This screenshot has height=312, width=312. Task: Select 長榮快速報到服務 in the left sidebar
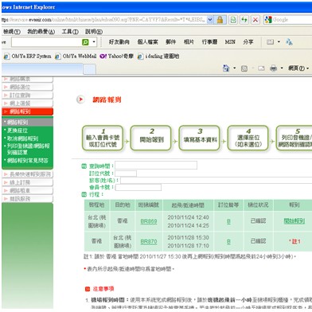pos(27,174)
